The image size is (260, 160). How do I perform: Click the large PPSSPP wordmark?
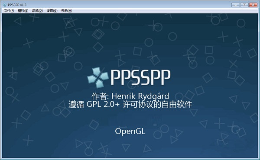tap(140, 77)
